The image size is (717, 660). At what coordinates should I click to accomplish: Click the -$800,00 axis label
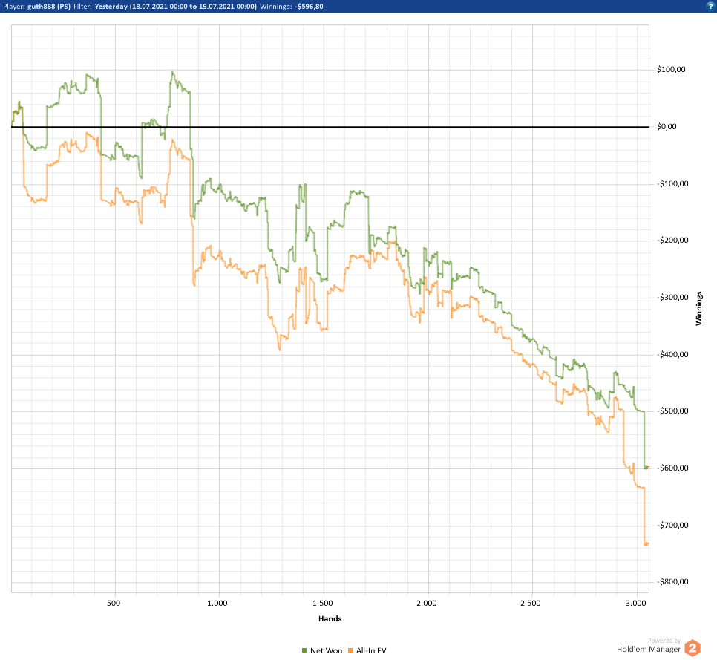[672, 582]
